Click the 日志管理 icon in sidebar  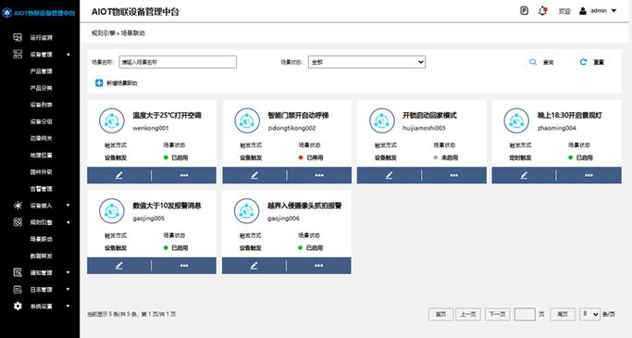coord(18,290)
